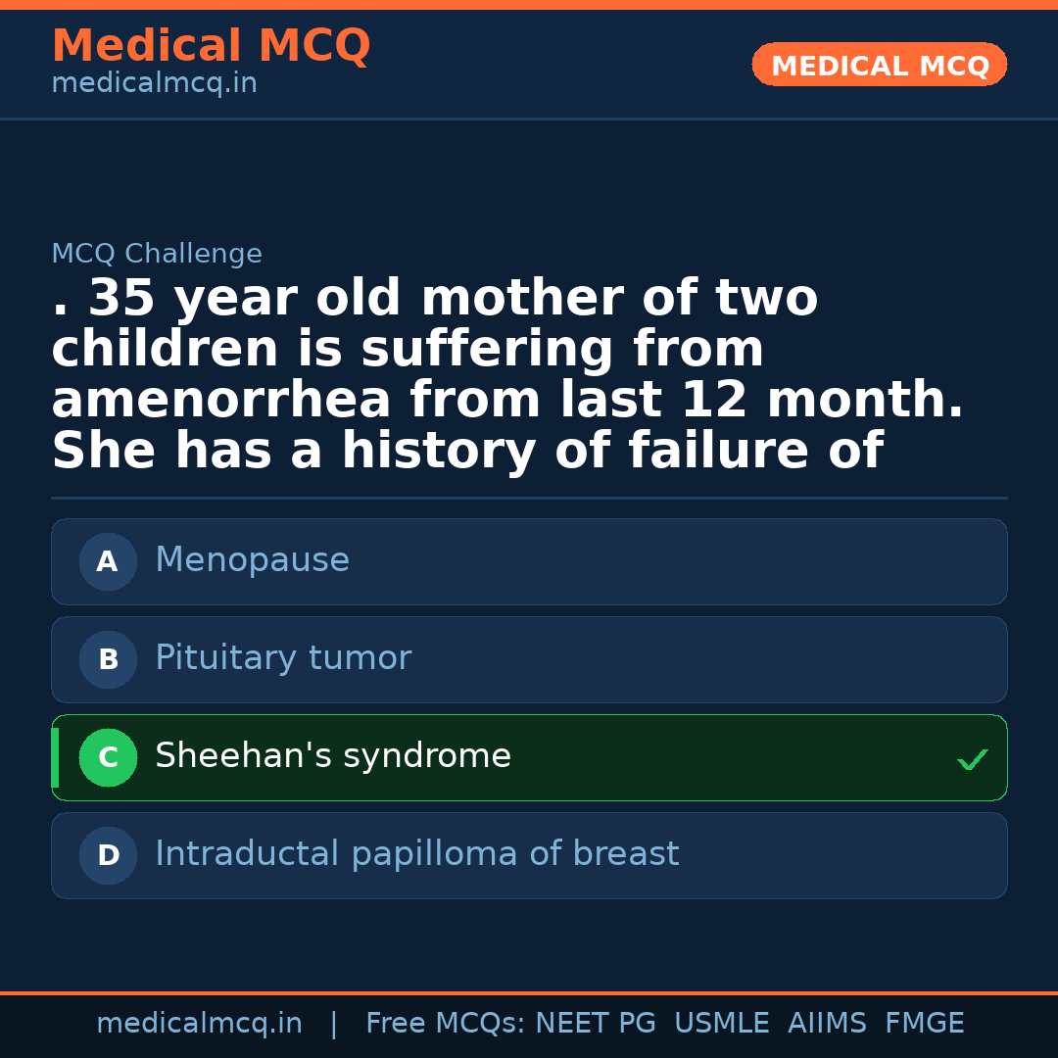
Task: Click the circular A badge icon
Action: click(108, 561)
